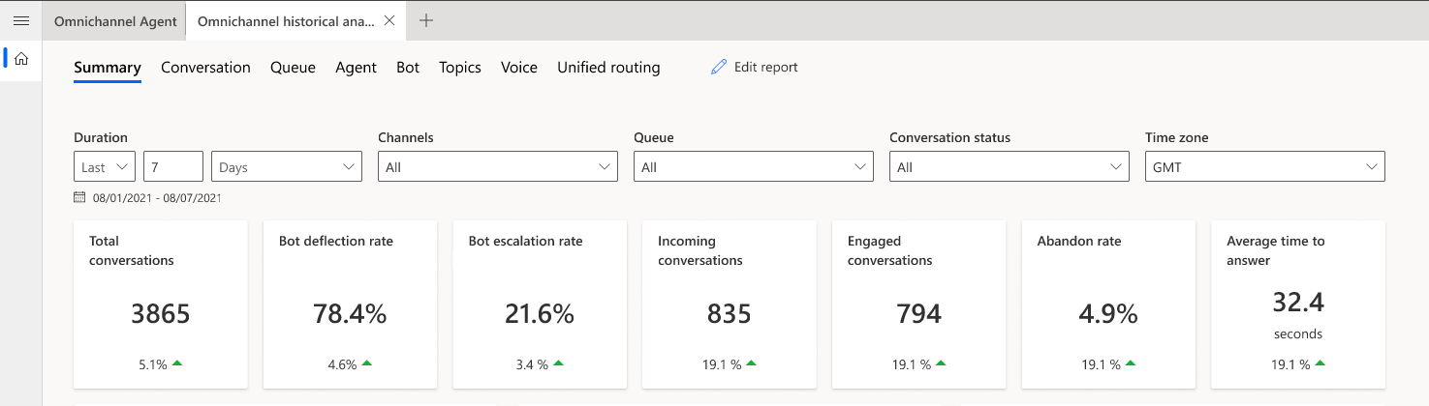Click the Bot escalation rate card title

[526, 241]
